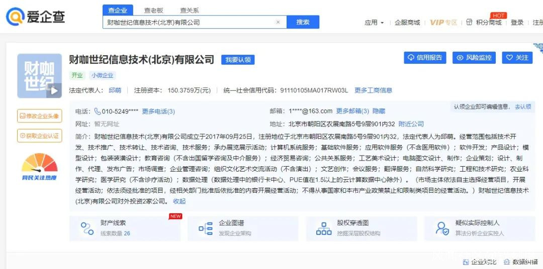The width and height of the screenshot is (543, 269).
Task: Click the 股权穿透图 hierarchy icon
Action: coord(324,228)
